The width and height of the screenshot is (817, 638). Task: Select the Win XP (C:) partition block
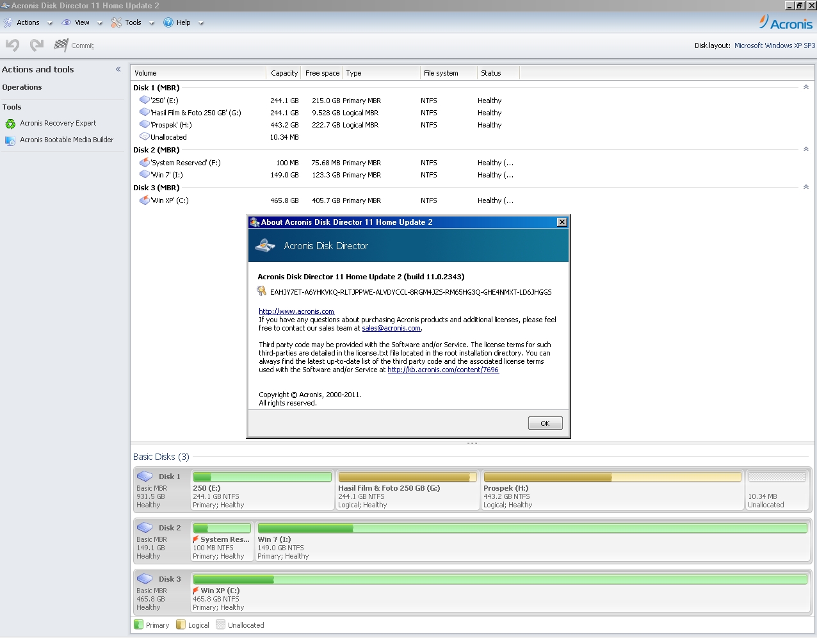coord(500,592)
